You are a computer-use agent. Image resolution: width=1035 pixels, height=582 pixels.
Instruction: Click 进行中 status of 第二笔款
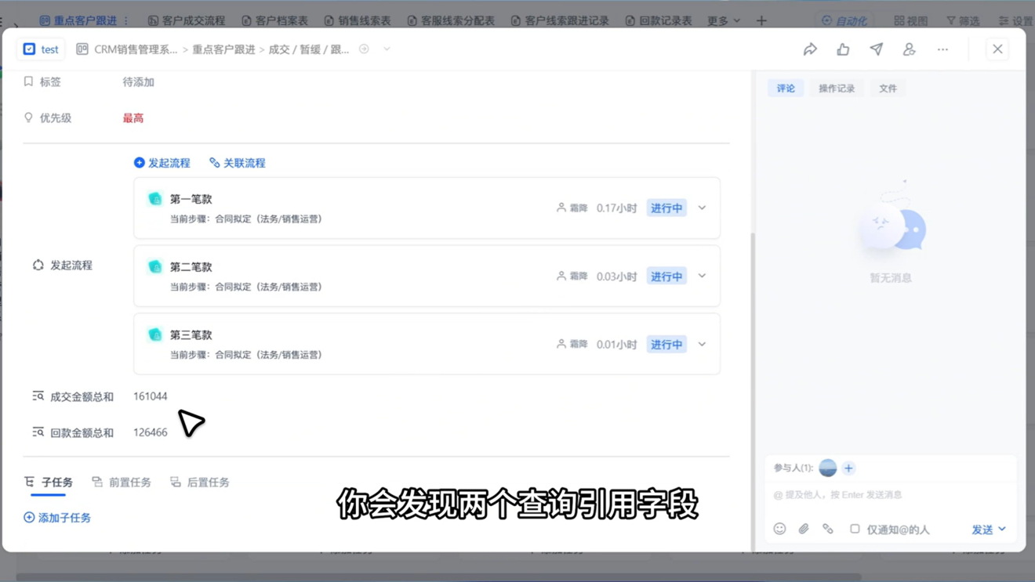666,277
